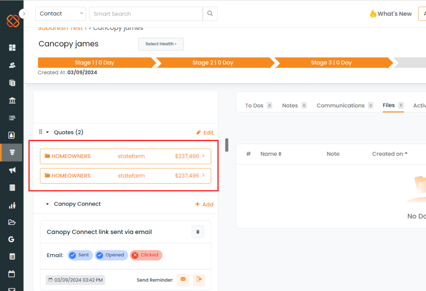Screen dimensions: 426x291
Task: Click the Cancopy james contact title
Action: pos(69,44)
